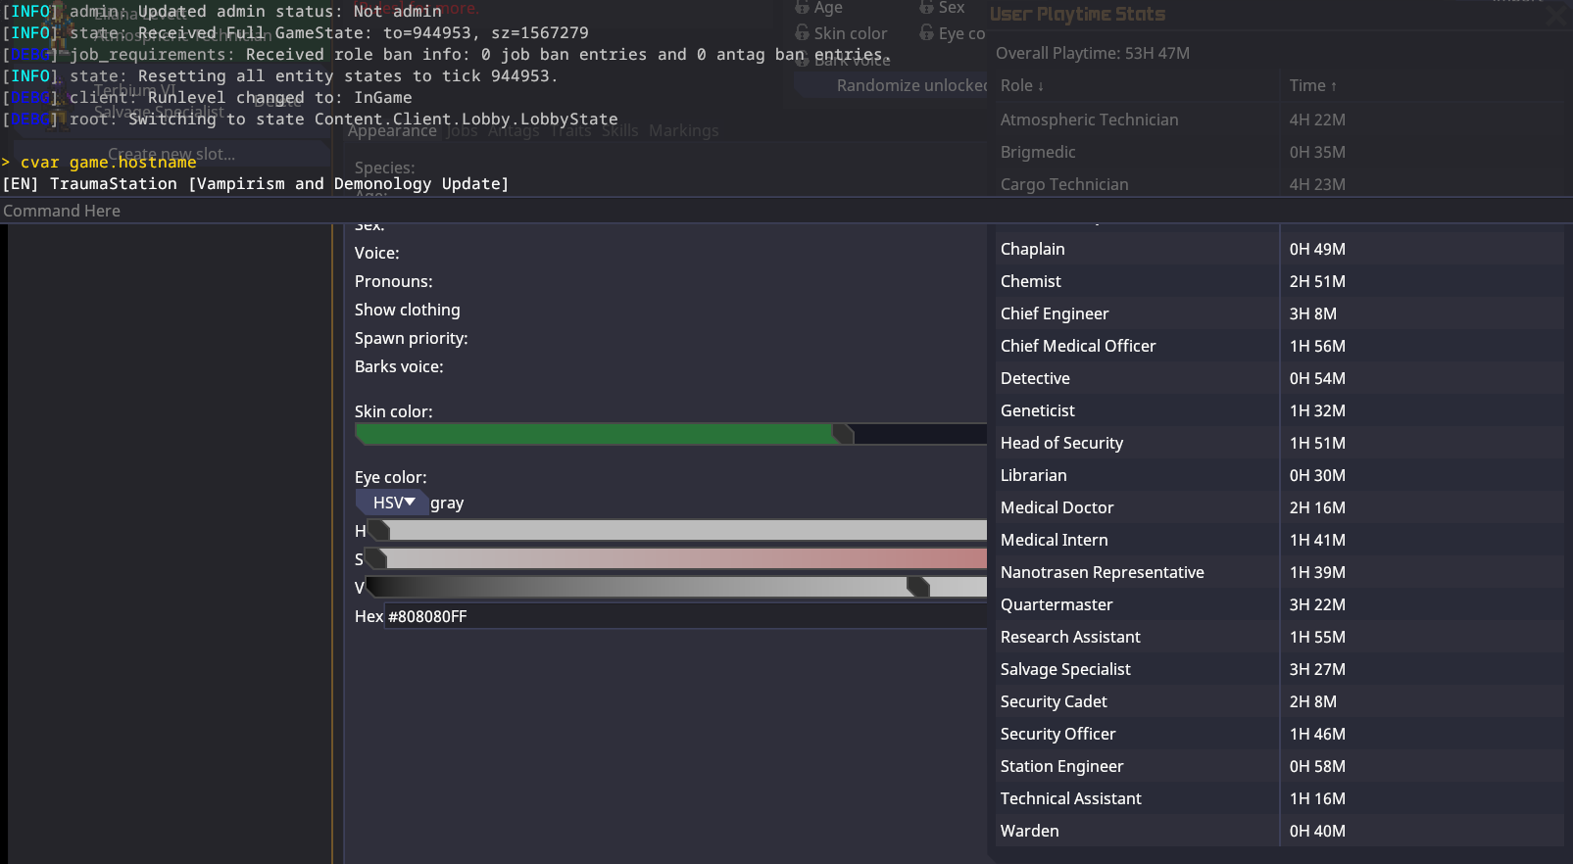Click the Security Officer role name

point(1058,734)
